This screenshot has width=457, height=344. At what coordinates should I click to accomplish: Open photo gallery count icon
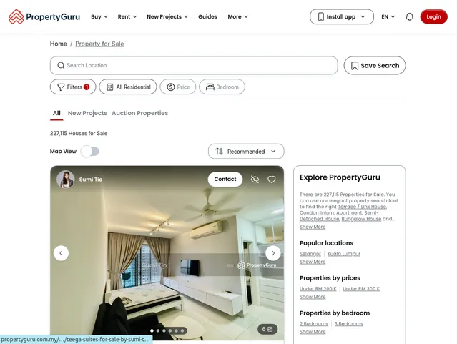pyautogui.click(x=267, y=330)
